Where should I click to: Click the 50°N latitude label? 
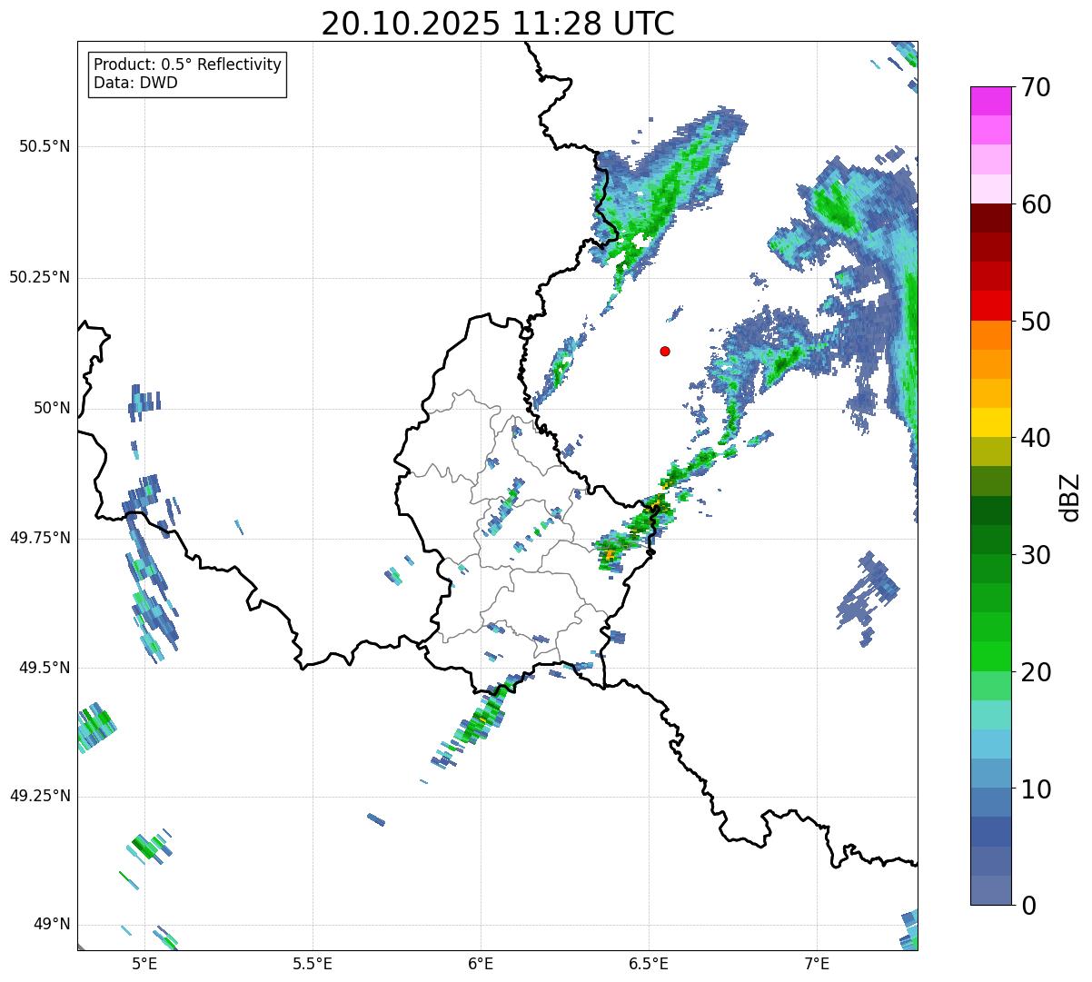coord(52,408)
